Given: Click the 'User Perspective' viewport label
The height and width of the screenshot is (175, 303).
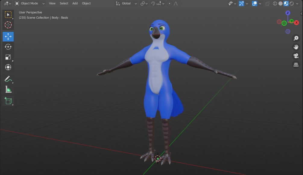Looking at the screenshot, I should [x=30, y=12].
